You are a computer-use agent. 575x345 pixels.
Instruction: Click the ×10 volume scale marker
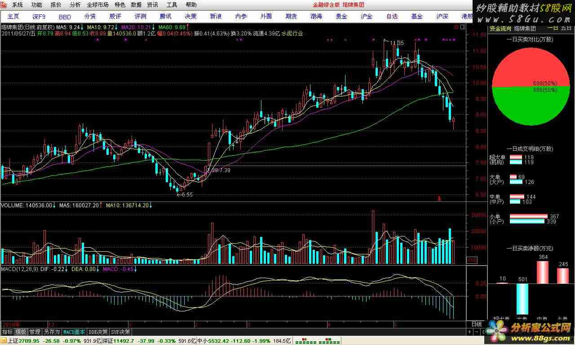tap(471, 260)
